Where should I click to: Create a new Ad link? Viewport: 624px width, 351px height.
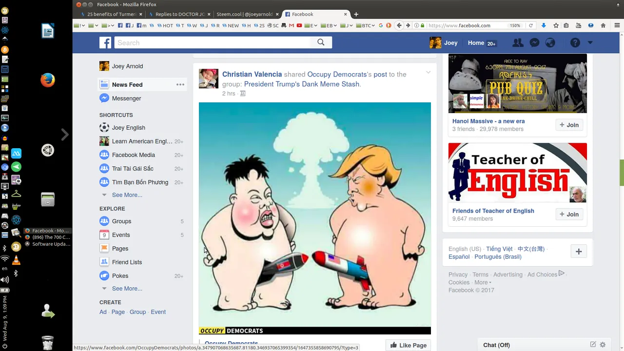(103, 312)
